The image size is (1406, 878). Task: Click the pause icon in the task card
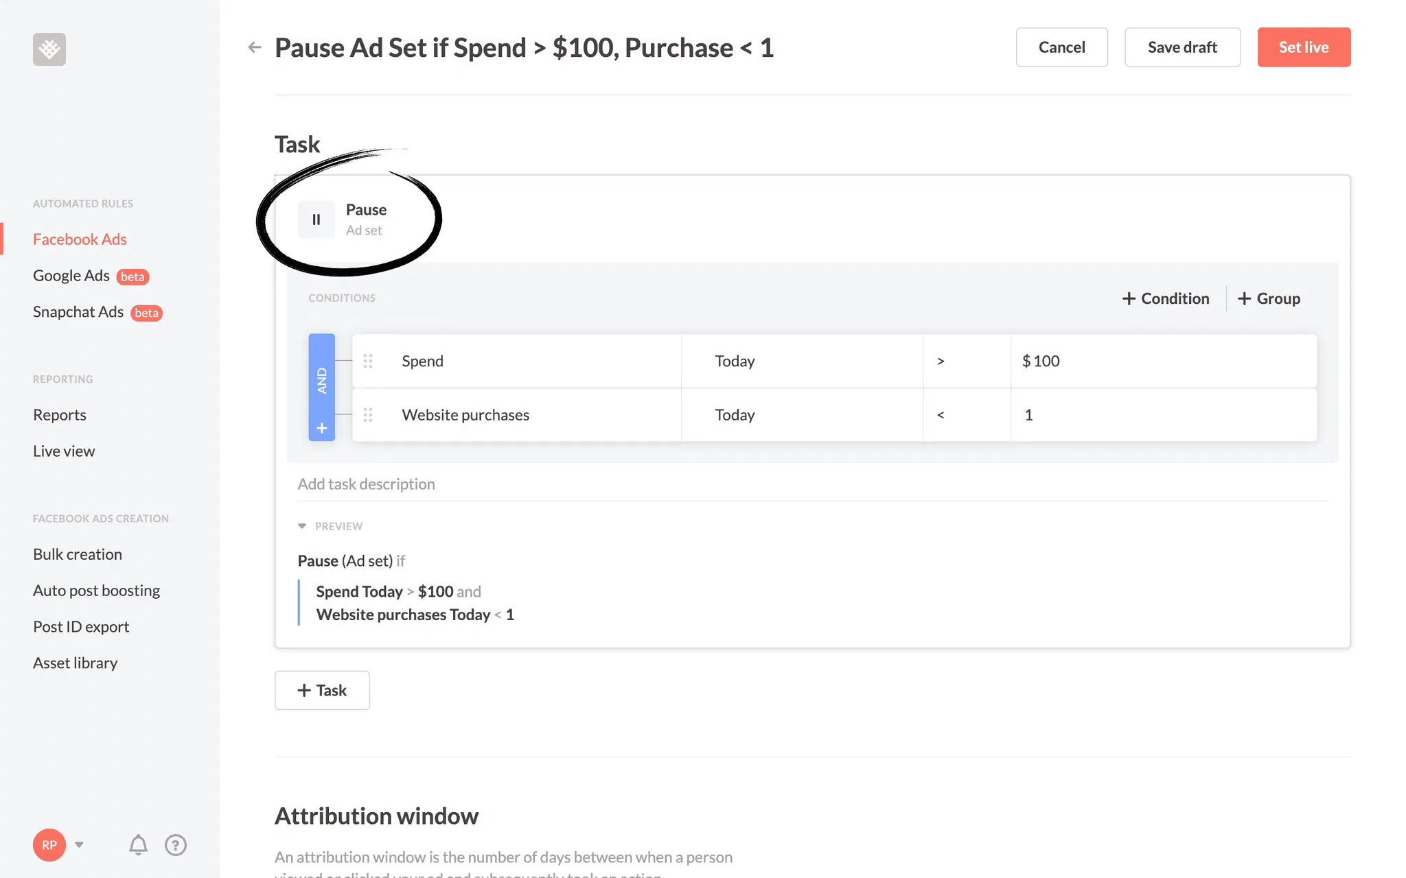pyautogui.click(x=316, y=219)
